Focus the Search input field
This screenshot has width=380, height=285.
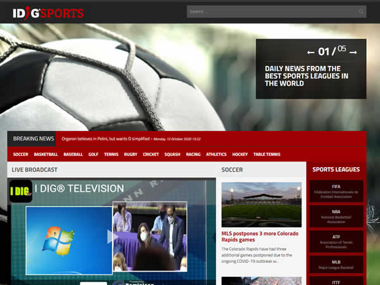point(277,11)
